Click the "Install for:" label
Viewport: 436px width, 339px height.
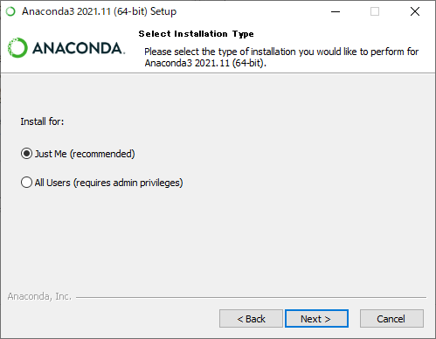[42, 121]
